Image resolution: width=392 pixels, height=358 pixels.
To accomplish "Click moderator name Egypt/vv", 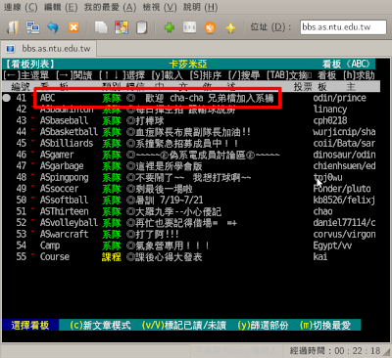I will pos(332,246).
